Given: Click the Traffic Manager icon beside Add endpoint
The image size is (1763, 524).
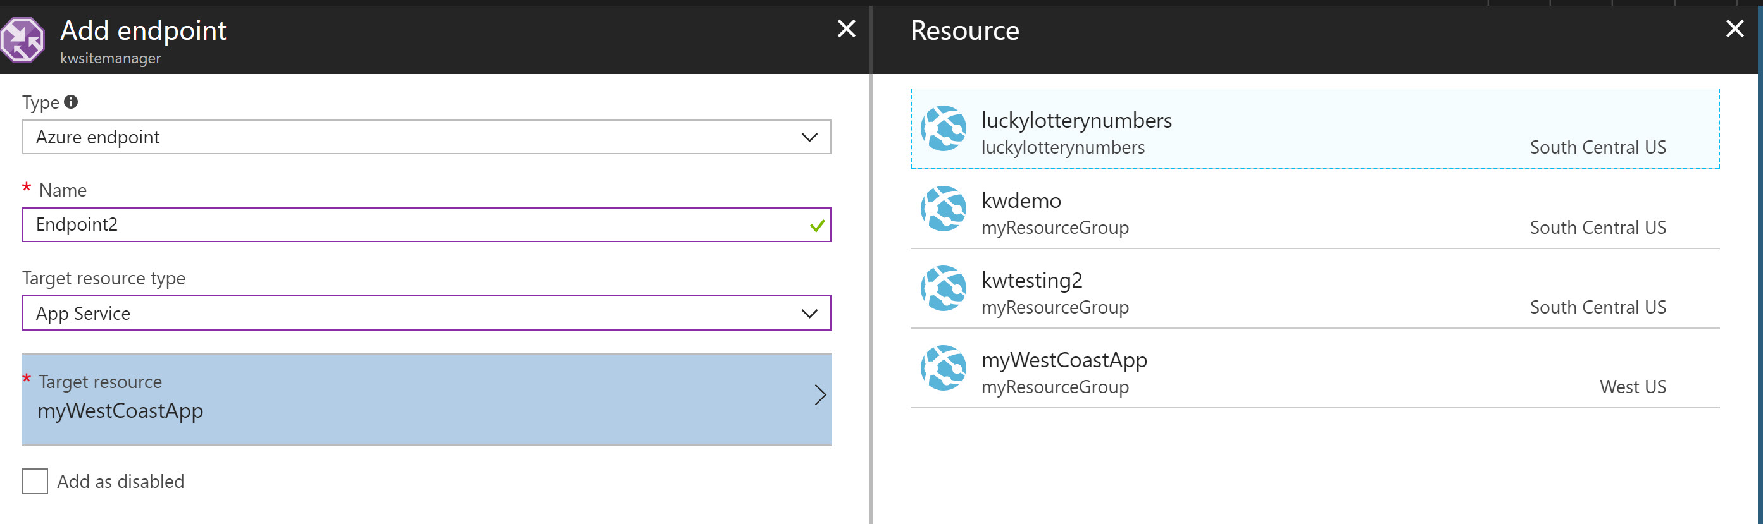Looking at the screenshot, I should pyautogui.click(x=23, y=40).
